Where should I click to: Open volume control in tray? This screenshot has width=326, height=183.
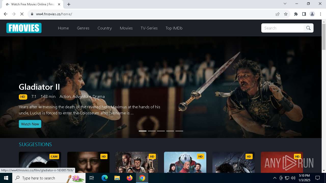tap(293, 178)
